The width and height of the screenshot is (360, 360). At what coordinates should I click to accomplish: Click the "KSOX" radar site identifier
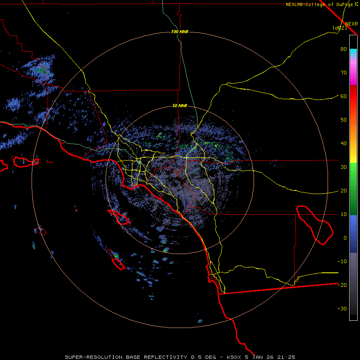point(235,357)
